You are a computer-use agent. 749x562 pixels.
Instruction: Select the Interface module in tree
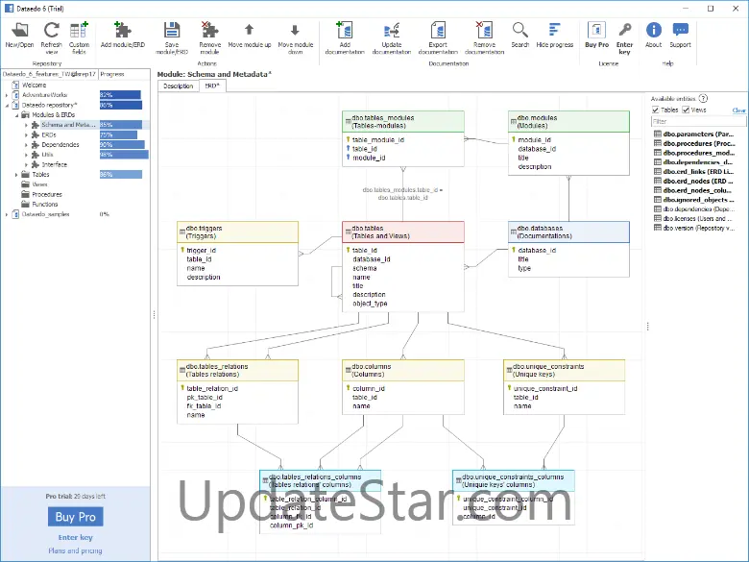(54, 164)
